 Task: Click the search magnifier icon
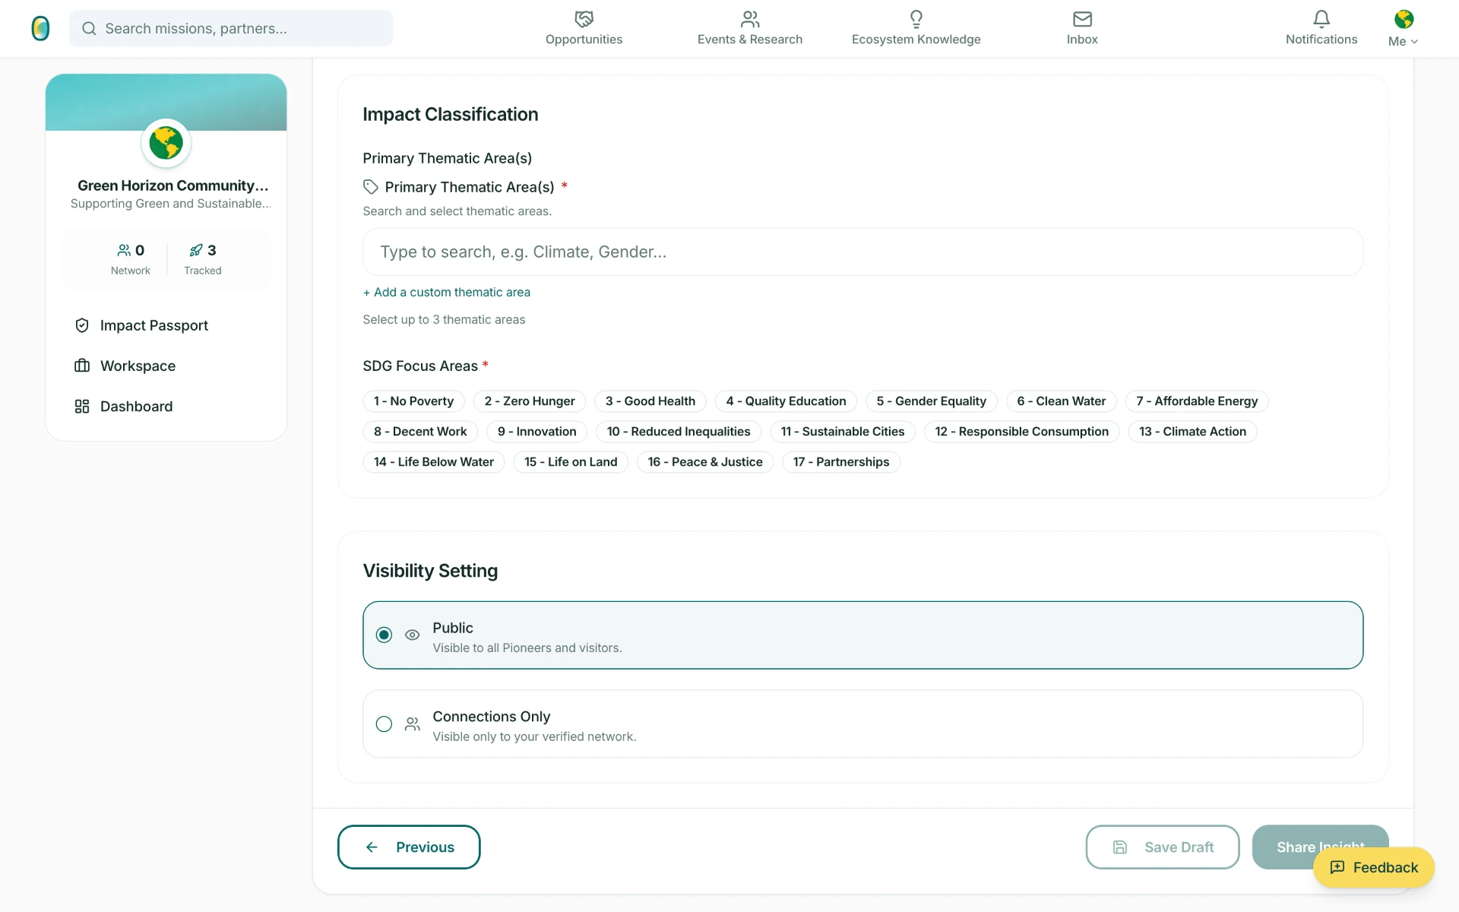89,28
